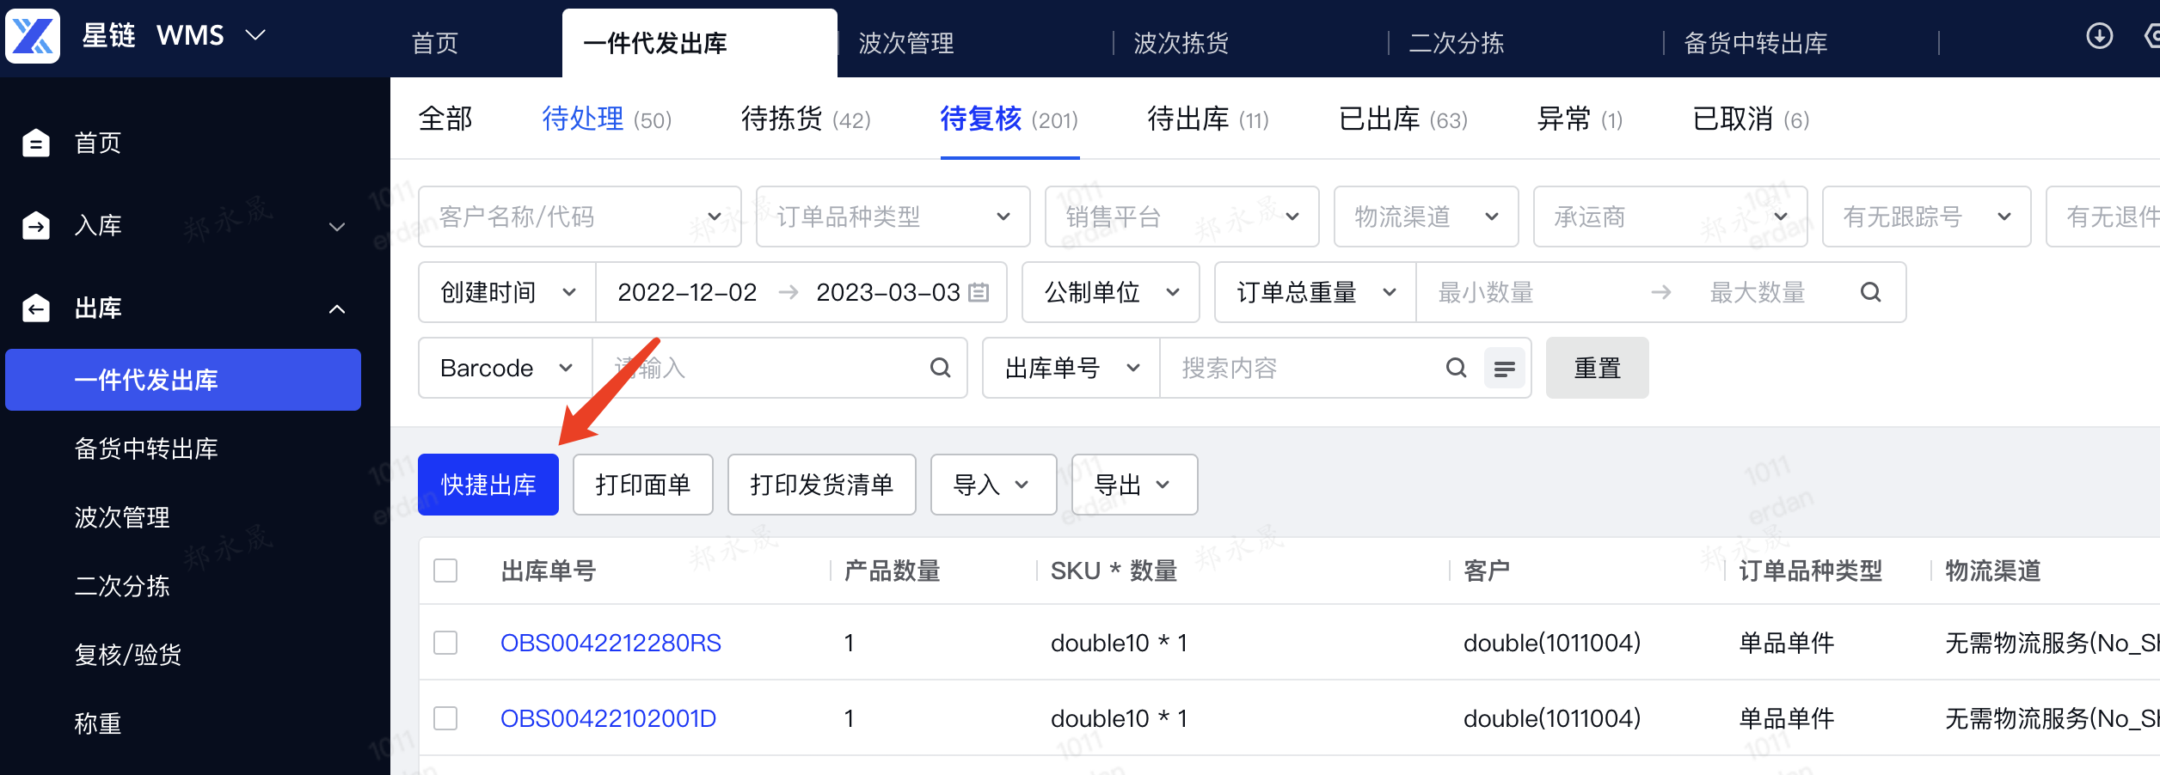Expand 入库 sidebar menu
The height and width of the screenshot is (775, 2160).
[337, 227]
